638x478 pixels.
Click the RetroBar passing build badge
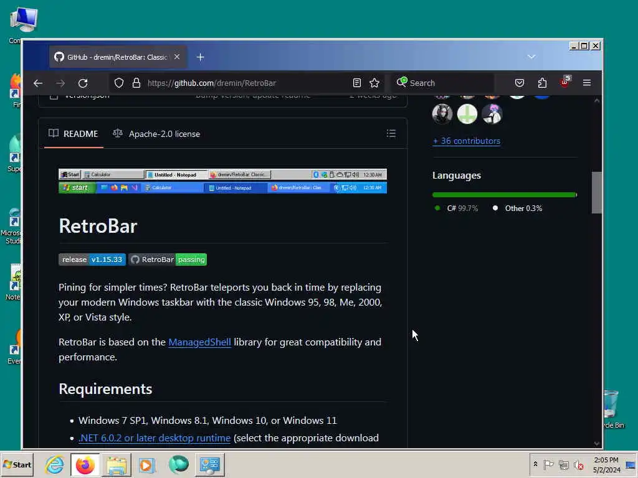click(168, 260)
